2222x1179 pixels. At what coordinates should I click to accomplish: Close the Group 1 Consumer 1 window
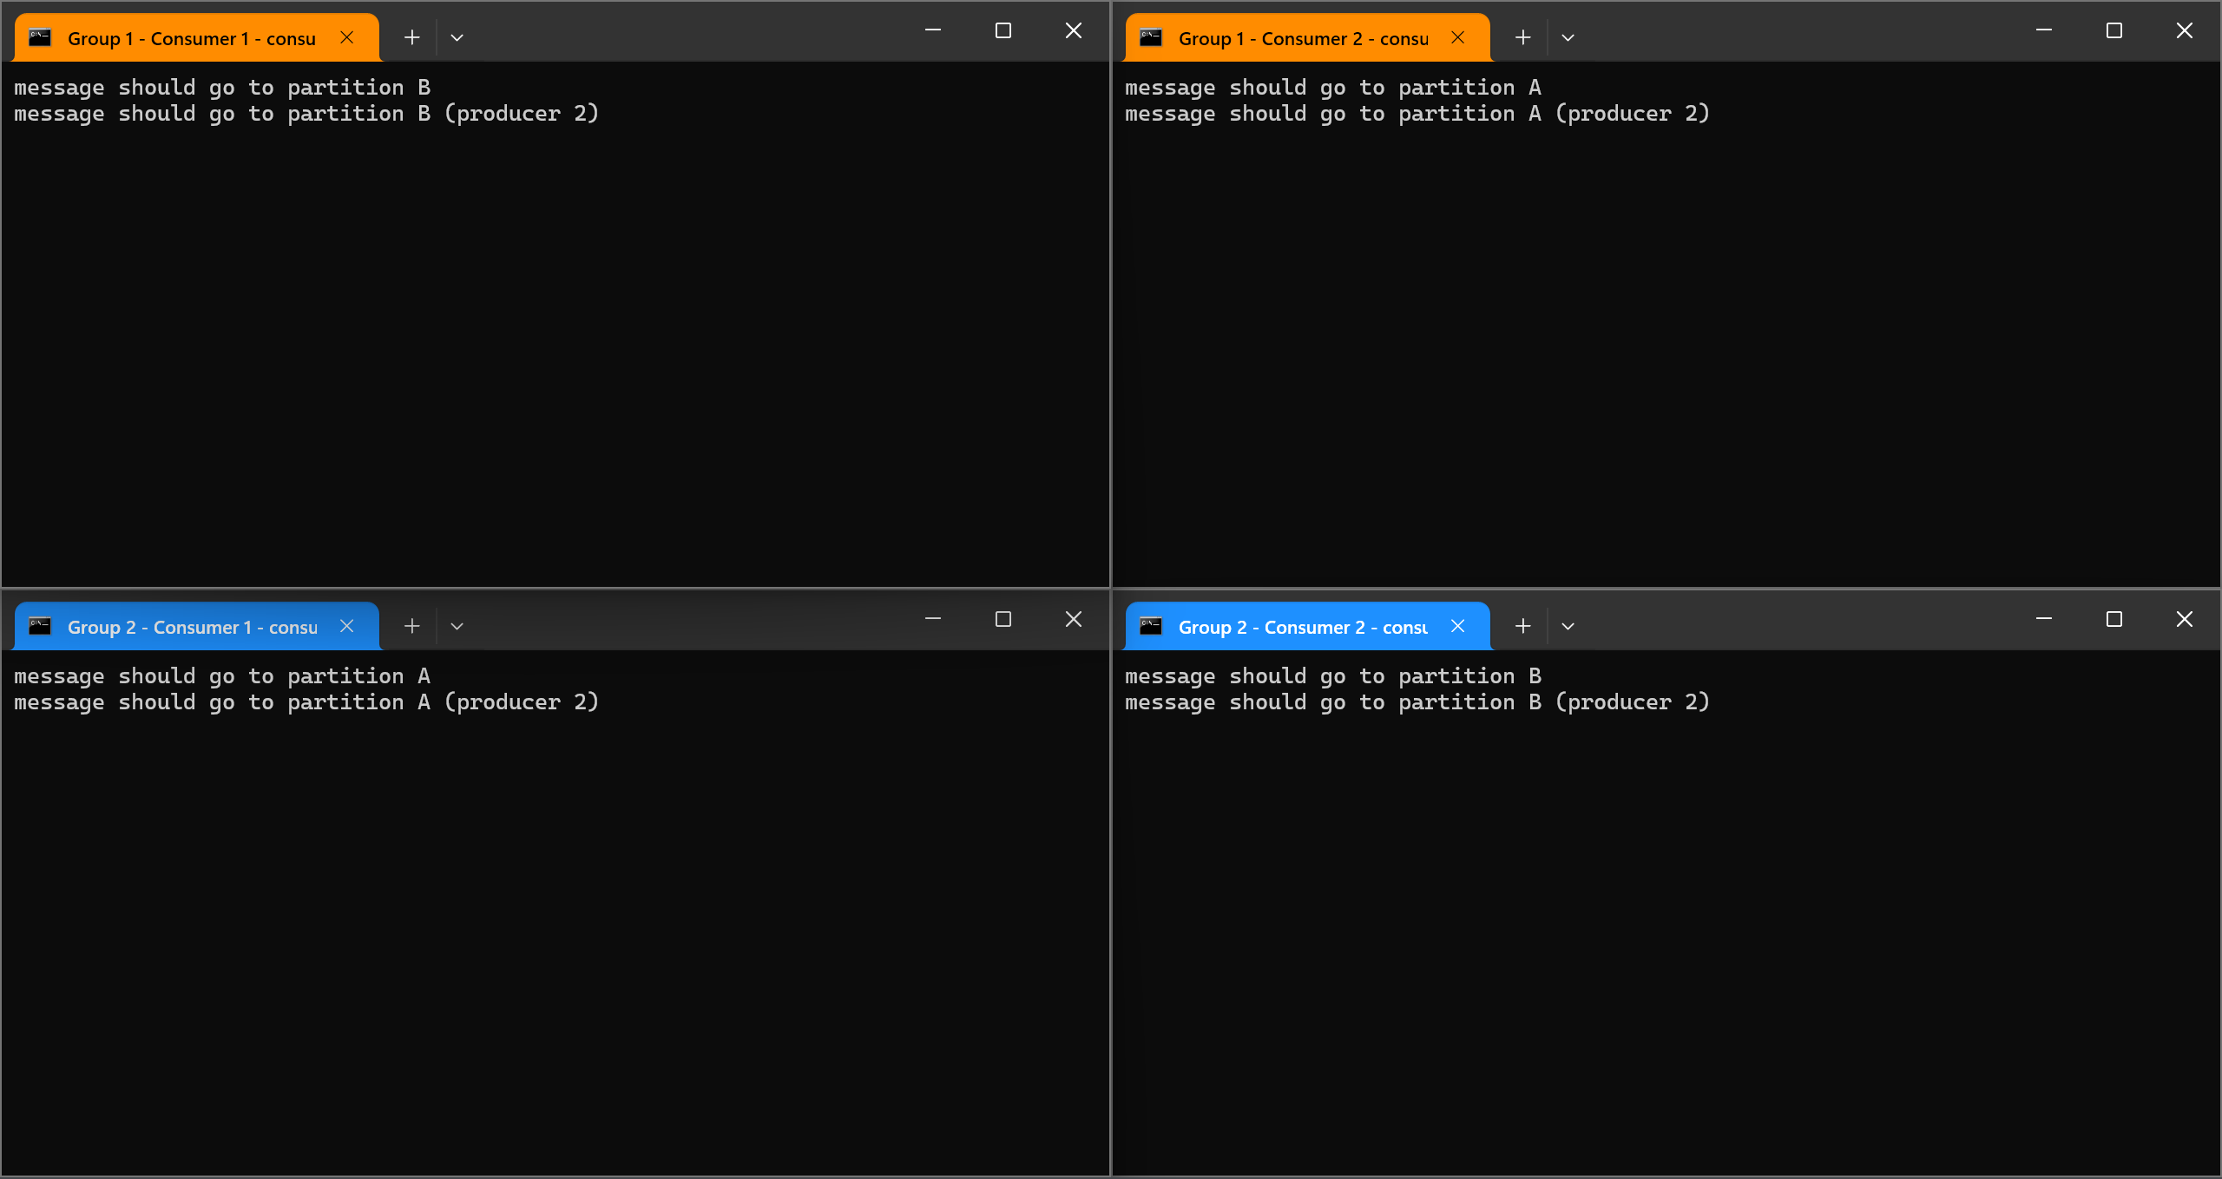coord(1074,30)
